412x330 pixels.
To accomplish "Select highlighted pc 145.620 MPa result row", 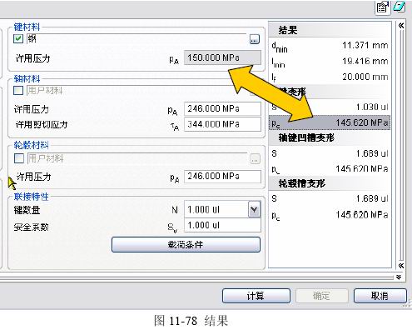I will click(x=330, y=122).
